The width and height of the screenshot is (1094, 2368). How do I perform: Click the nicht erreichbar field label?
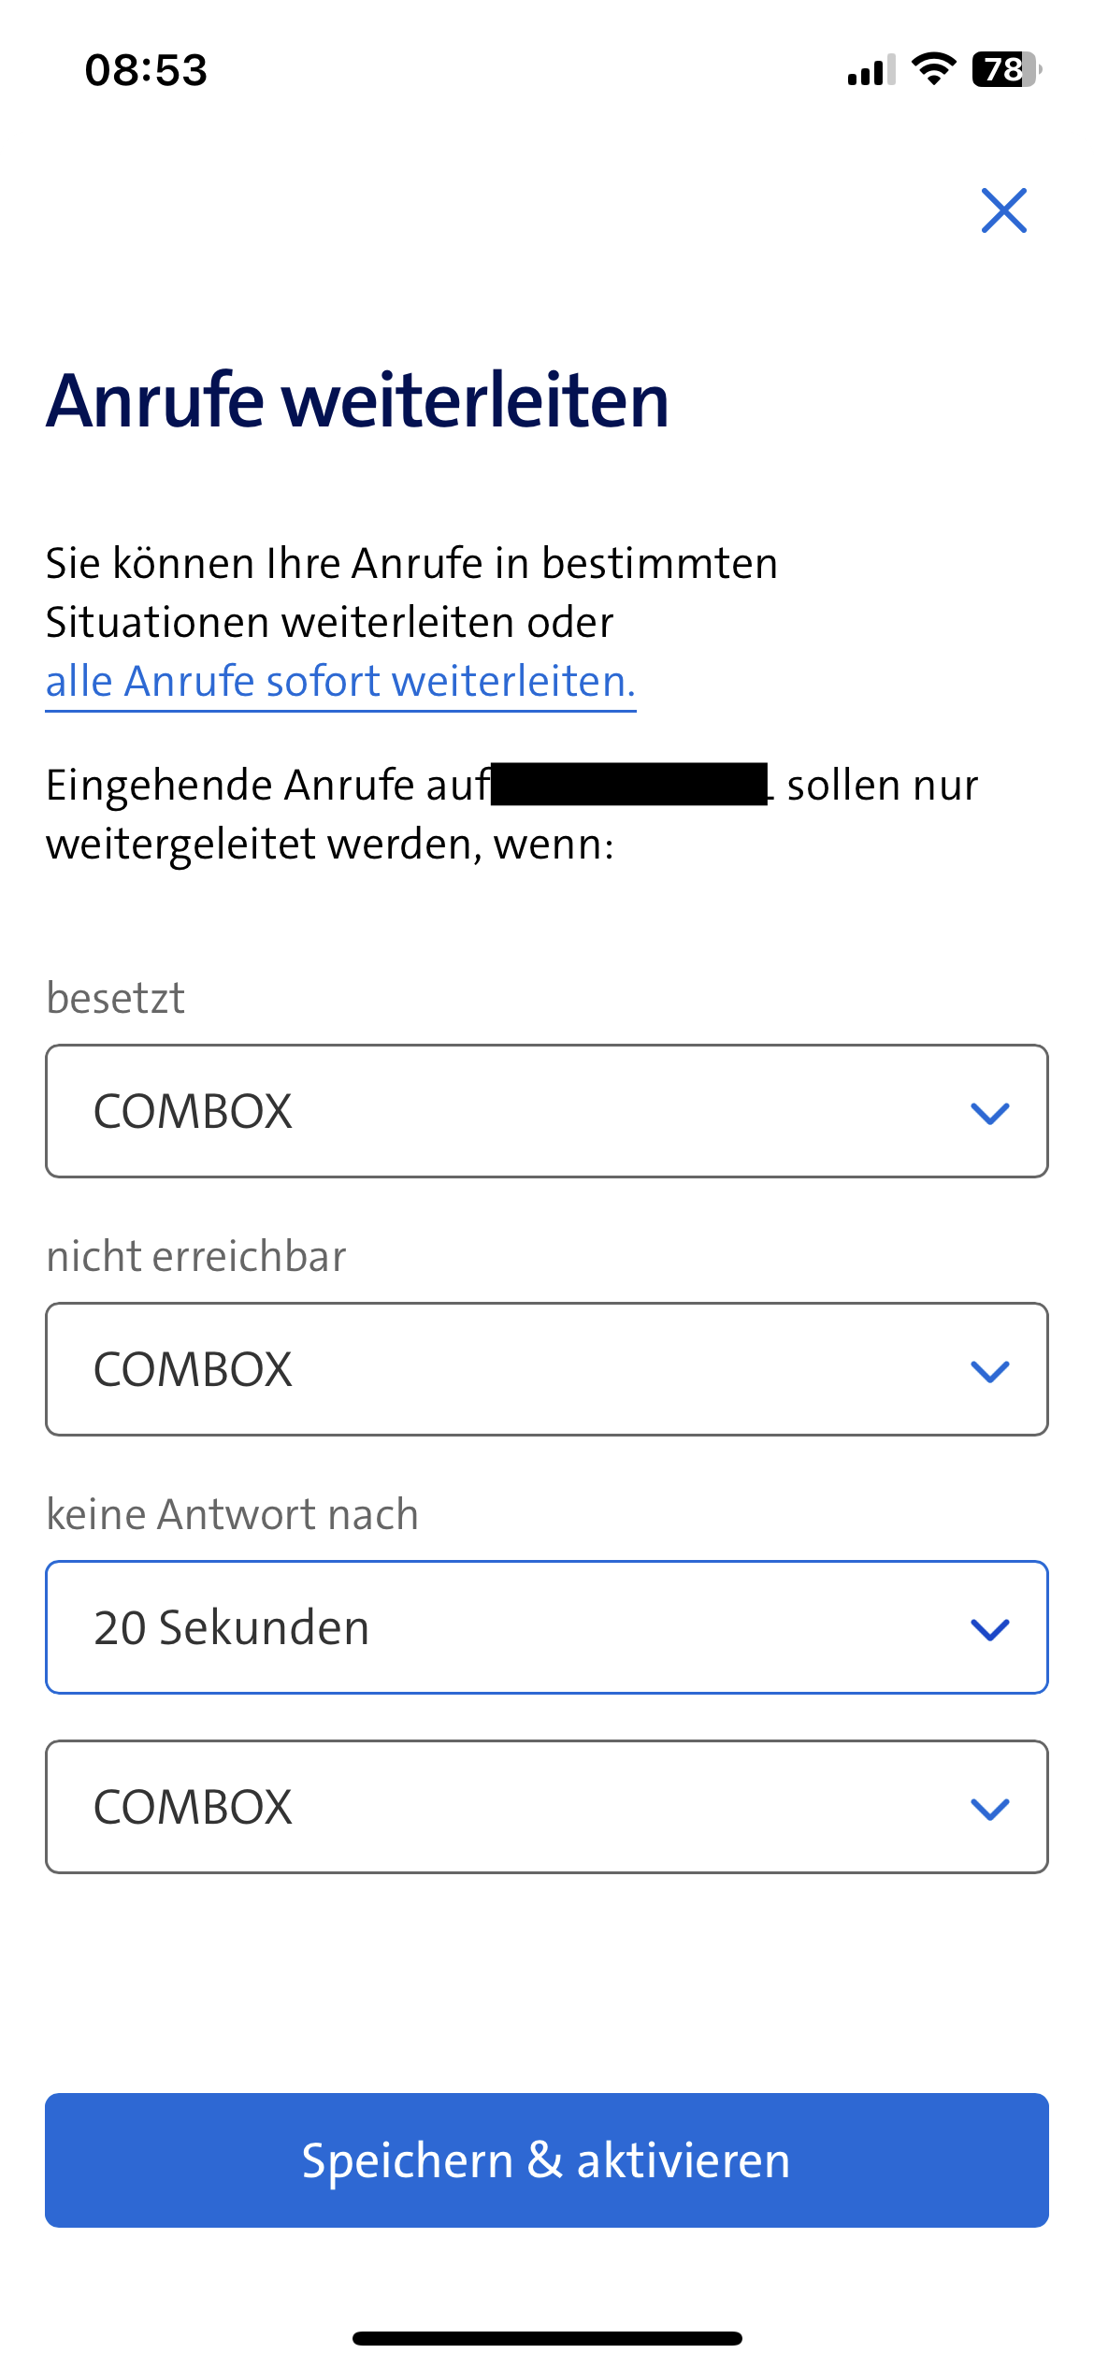[x=196, y=1256]
